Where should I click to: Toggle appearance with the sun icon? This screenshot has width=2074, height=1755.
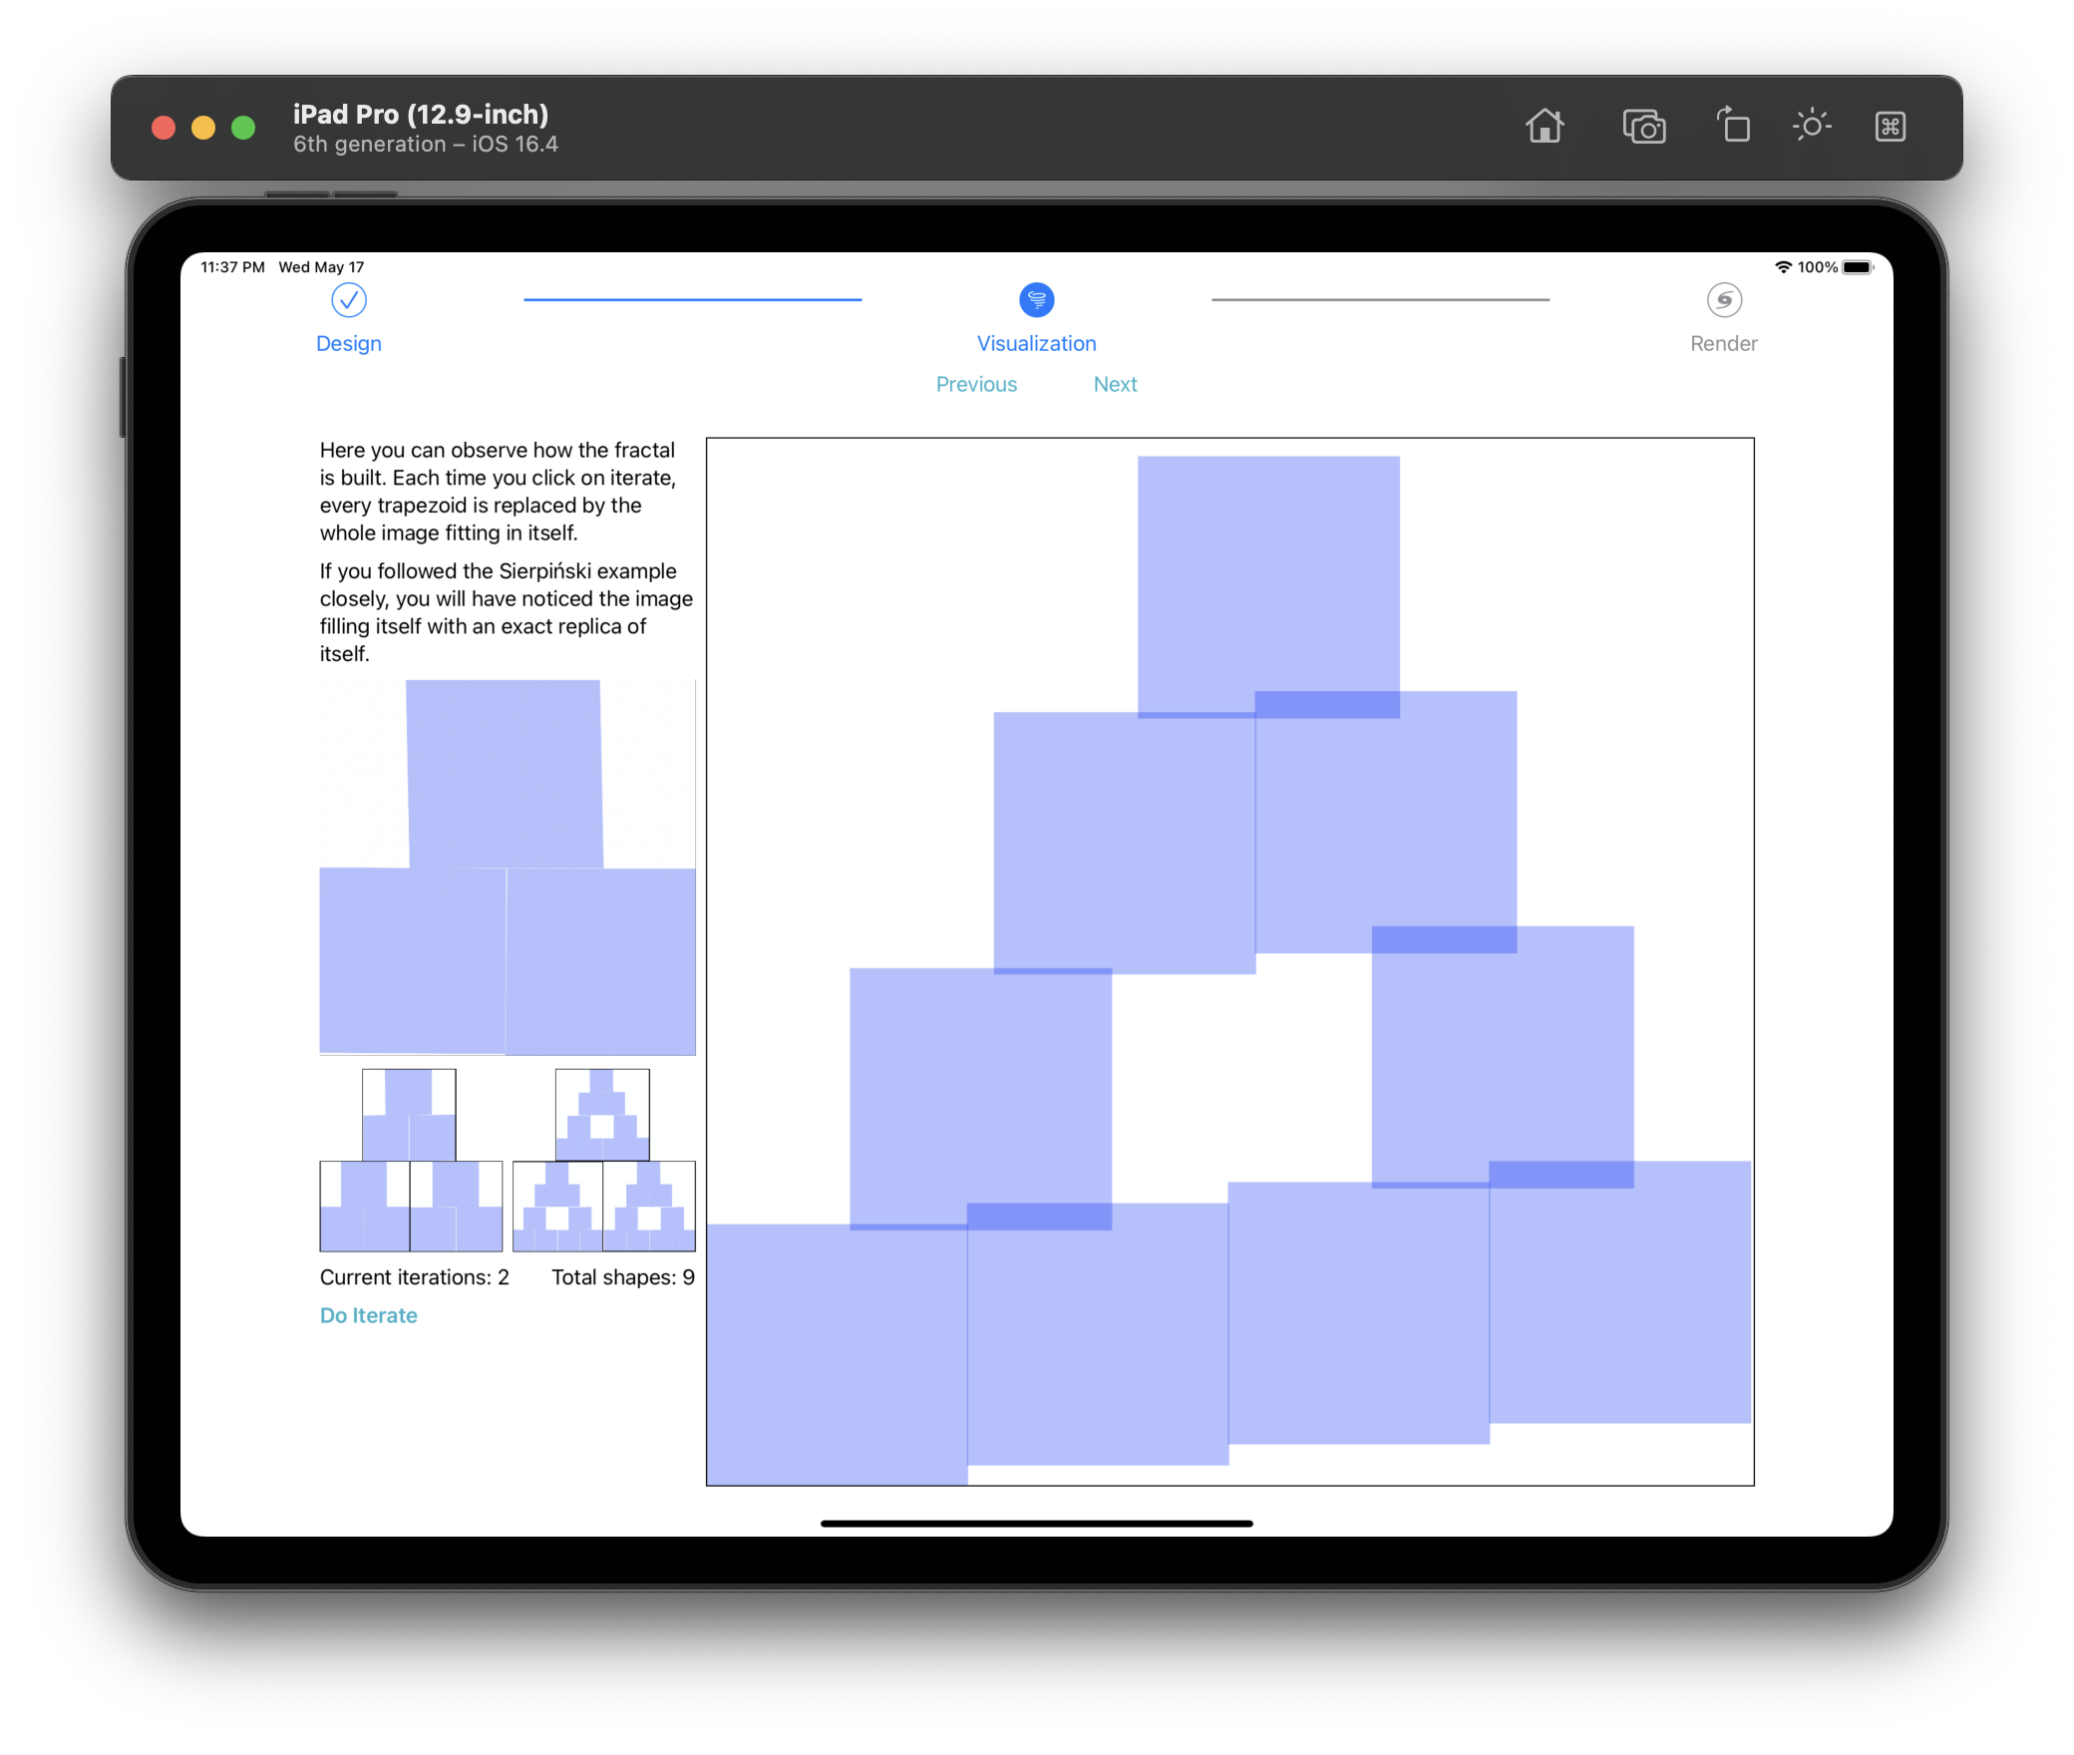click(1811, 127)
